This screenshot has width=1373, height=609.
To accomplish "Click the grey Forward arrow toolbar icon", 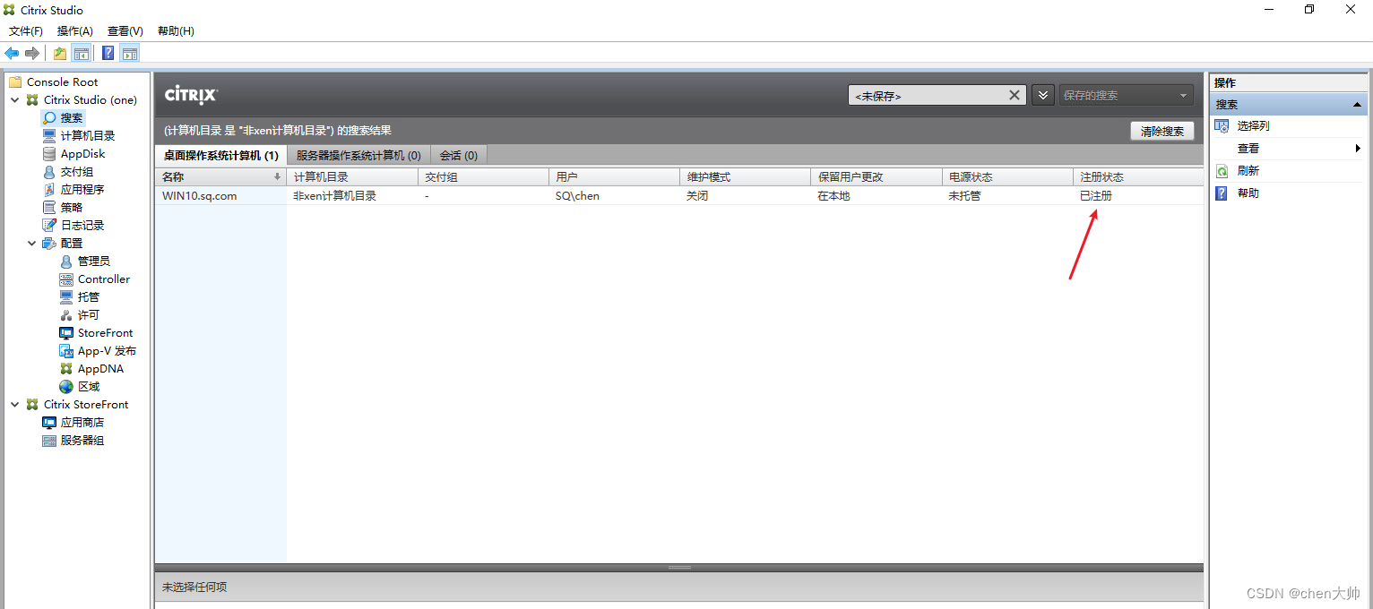I will point(32,53).
